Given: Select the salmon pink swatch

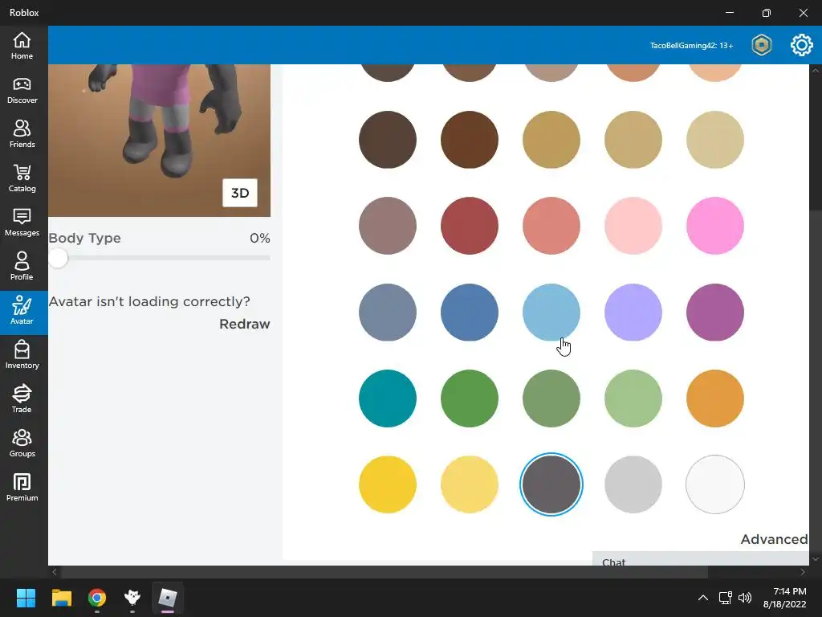Looking at the screenshot, I should 551,226.
